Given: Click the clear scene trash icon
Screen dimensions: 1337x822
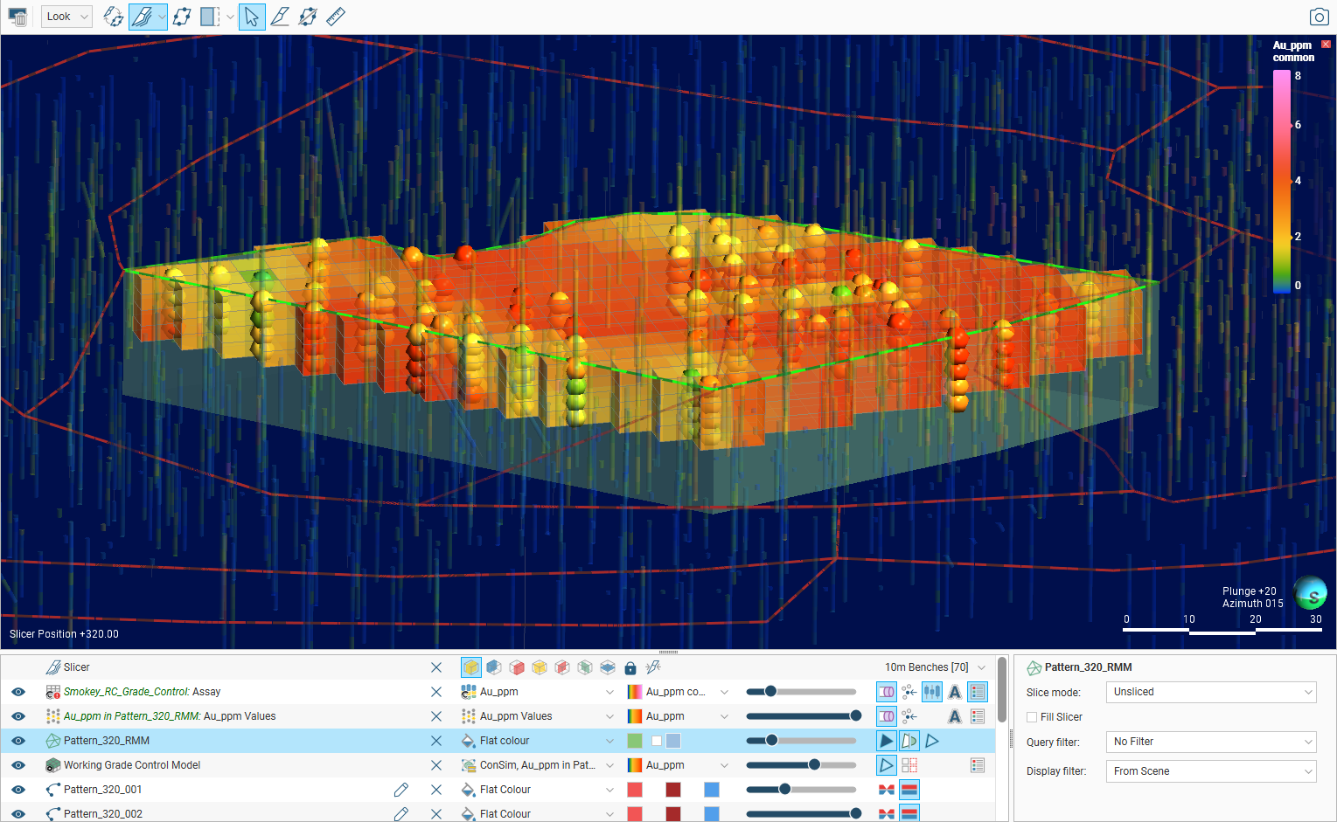Looking at the screenshot, I should [x=17, y=17].
